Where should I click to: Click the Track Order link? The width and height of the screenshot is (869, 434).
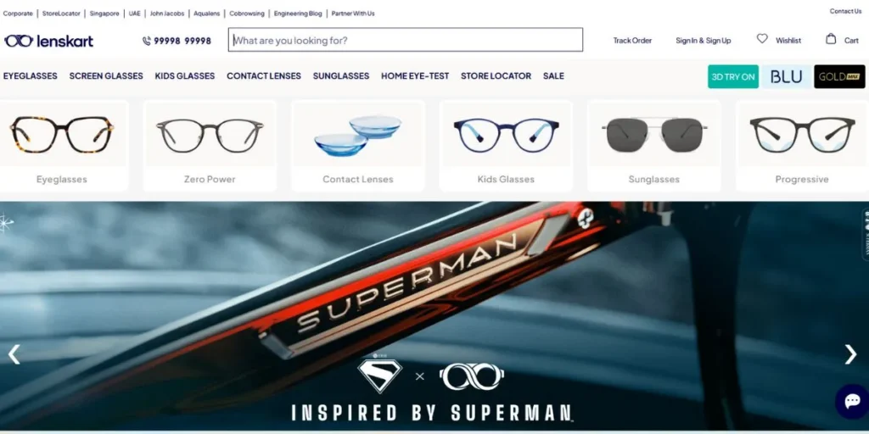[x=632, y=41]
